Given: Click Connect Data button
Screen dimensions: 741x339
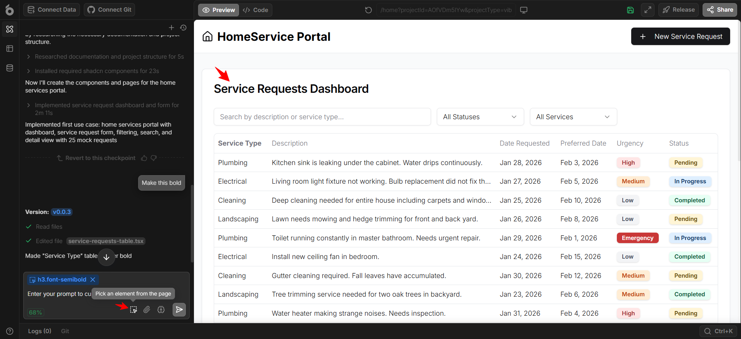Looking at the screenshot, I should [52, 10].
